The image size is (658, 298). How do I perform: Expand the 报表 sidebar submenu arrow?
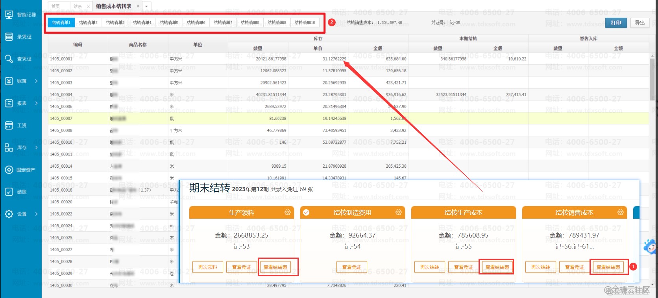coord(36,103)
